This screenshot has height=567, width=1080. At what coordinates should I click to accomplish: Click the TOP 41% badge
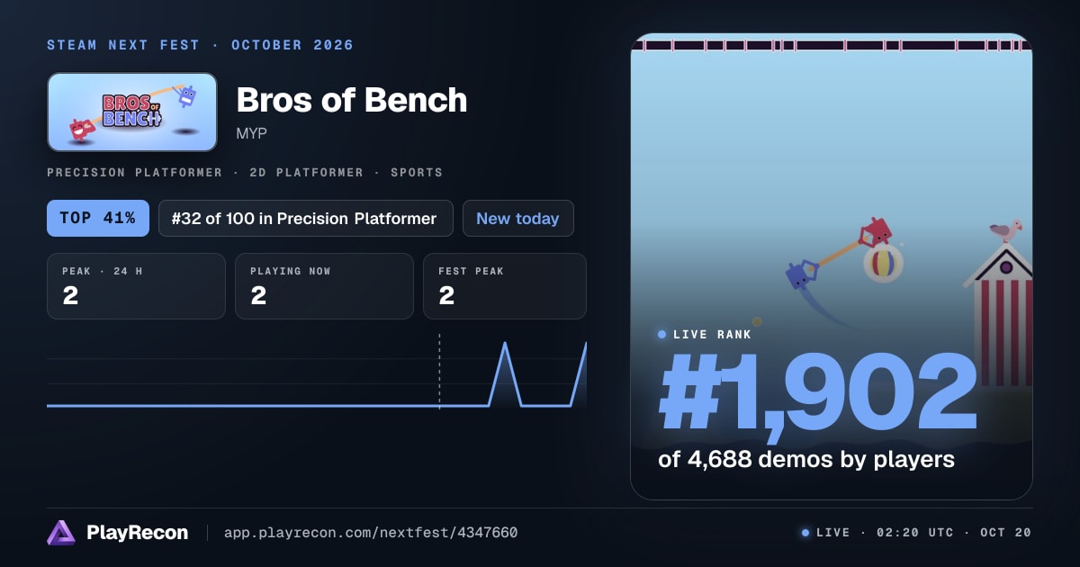click(x=98, y=219)
